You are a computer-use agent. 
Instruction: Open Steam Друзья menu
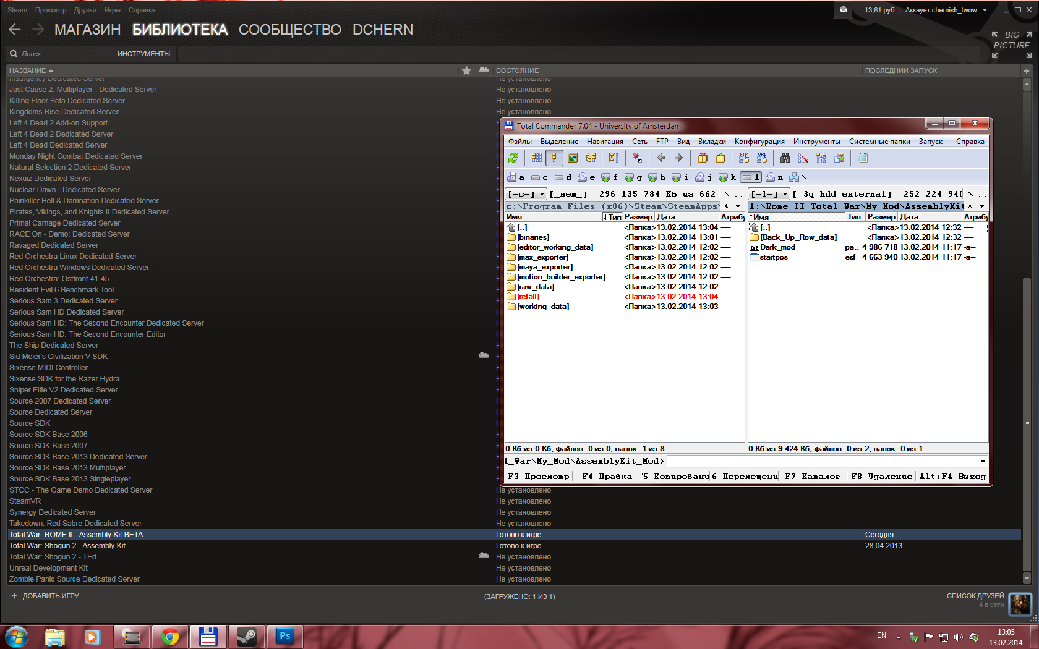pos(85,10)
